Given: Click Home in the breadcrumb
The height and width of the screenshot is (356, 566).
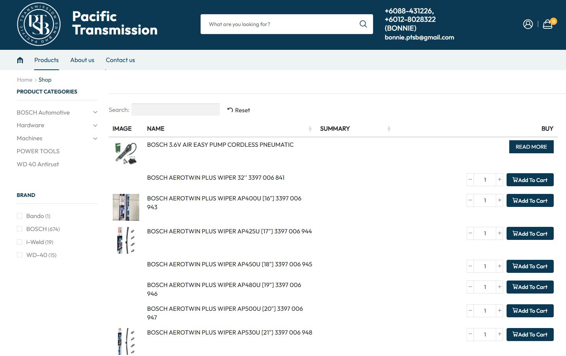Looking at the screenshot, I should click(25, 80).
